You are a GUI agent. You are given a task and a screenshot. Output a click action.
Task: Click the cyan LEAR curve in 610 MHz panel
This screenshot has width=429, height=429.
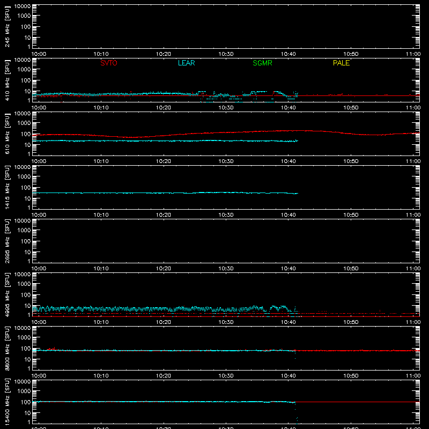point(164,141)
